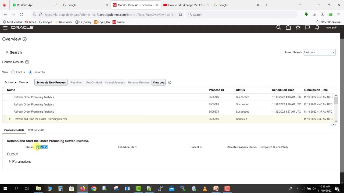Open Windows Start menu

pyautogui.click(x=5, y=189)
